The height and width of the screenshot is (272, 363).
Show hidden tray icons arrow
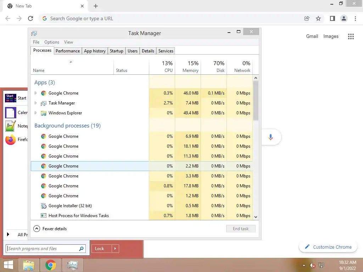(304, 265)
